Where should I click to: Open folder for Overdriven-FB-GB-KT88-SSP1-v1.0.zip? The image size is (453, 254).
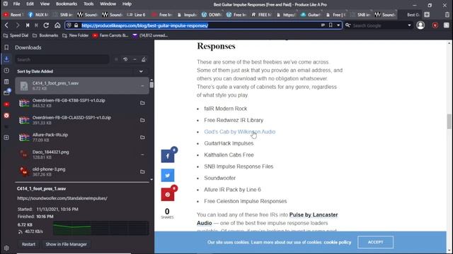pos(142,103)
